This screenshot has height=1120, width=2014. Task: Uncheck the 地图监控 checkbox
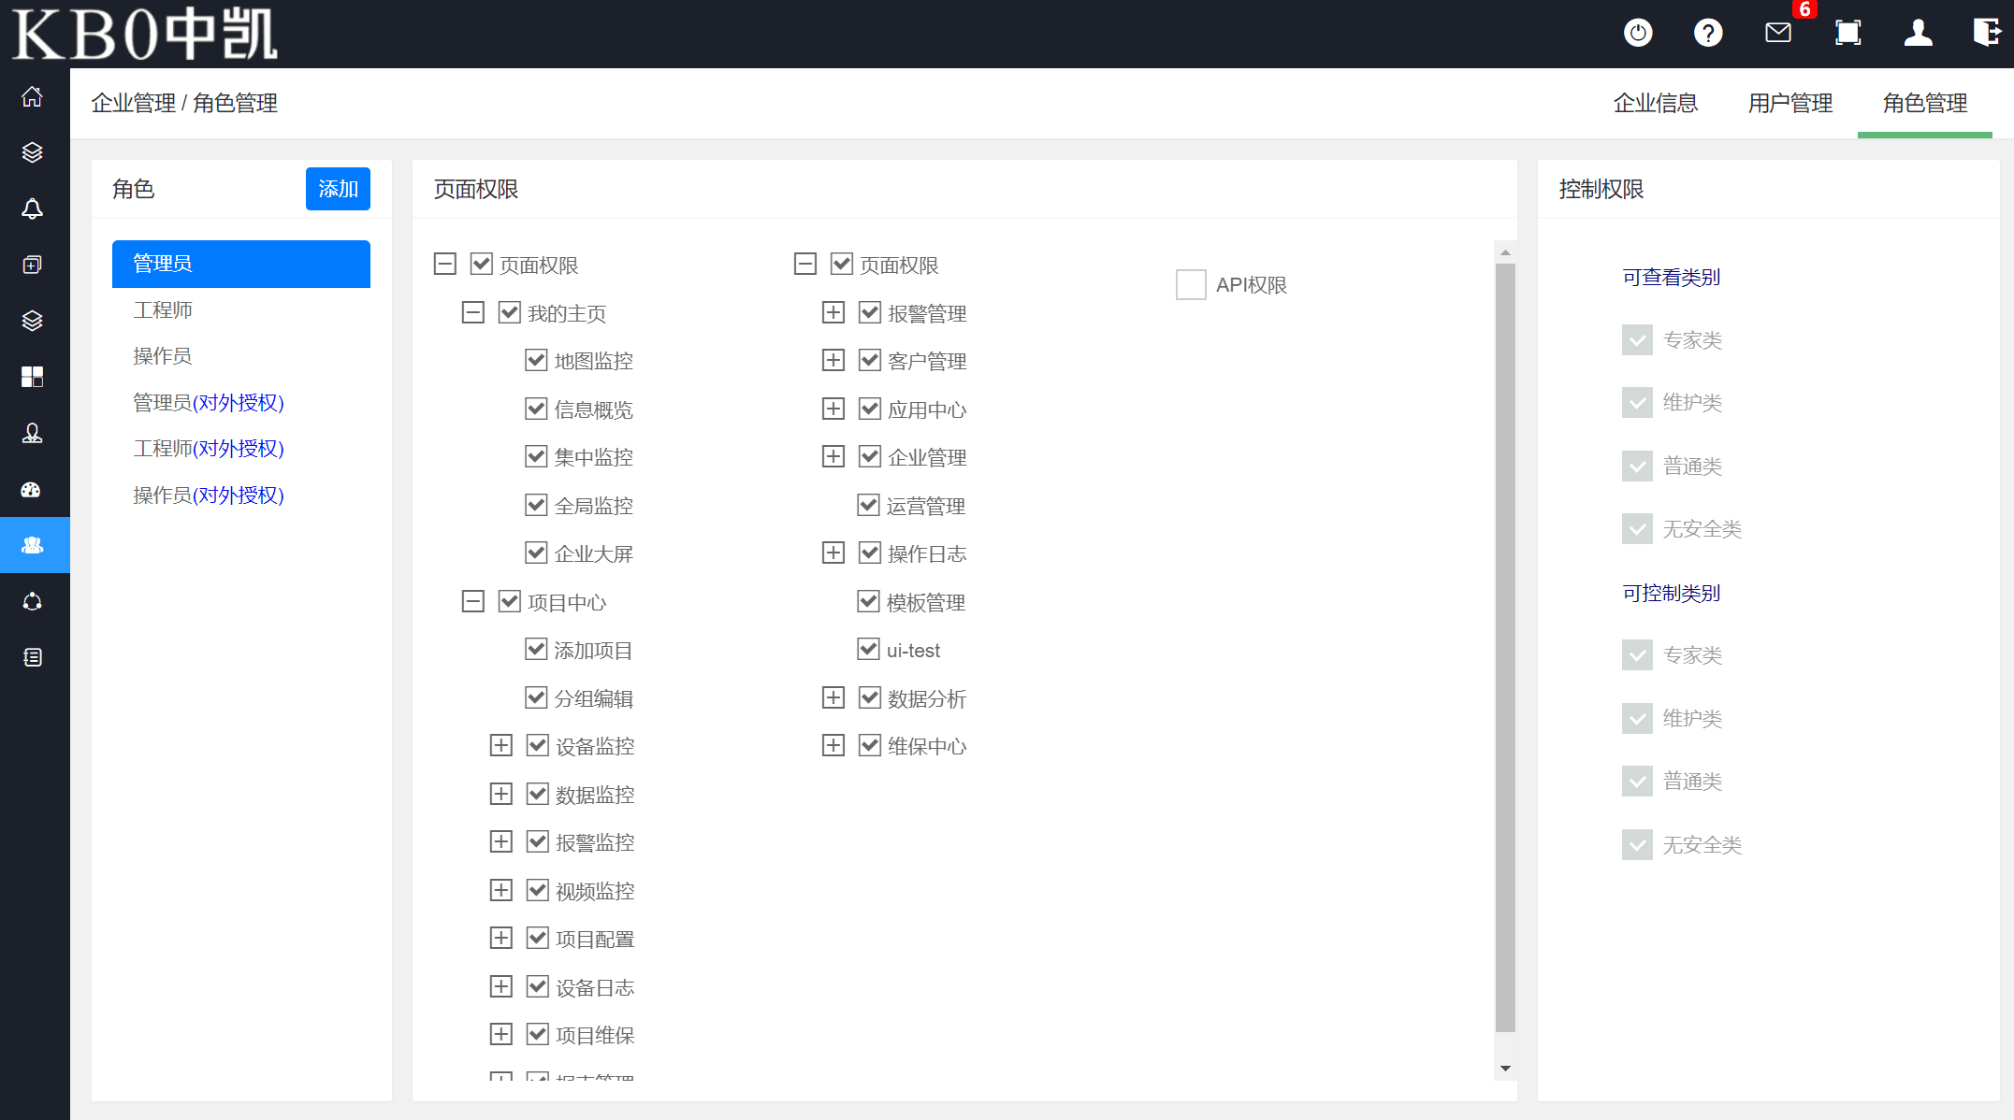point(536,360)
